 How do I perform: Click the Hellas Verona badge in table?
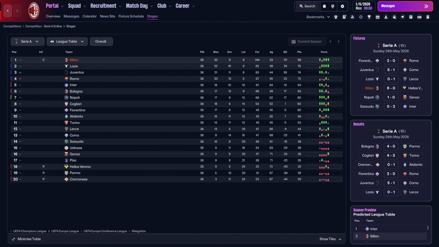[x=67, y=167]
